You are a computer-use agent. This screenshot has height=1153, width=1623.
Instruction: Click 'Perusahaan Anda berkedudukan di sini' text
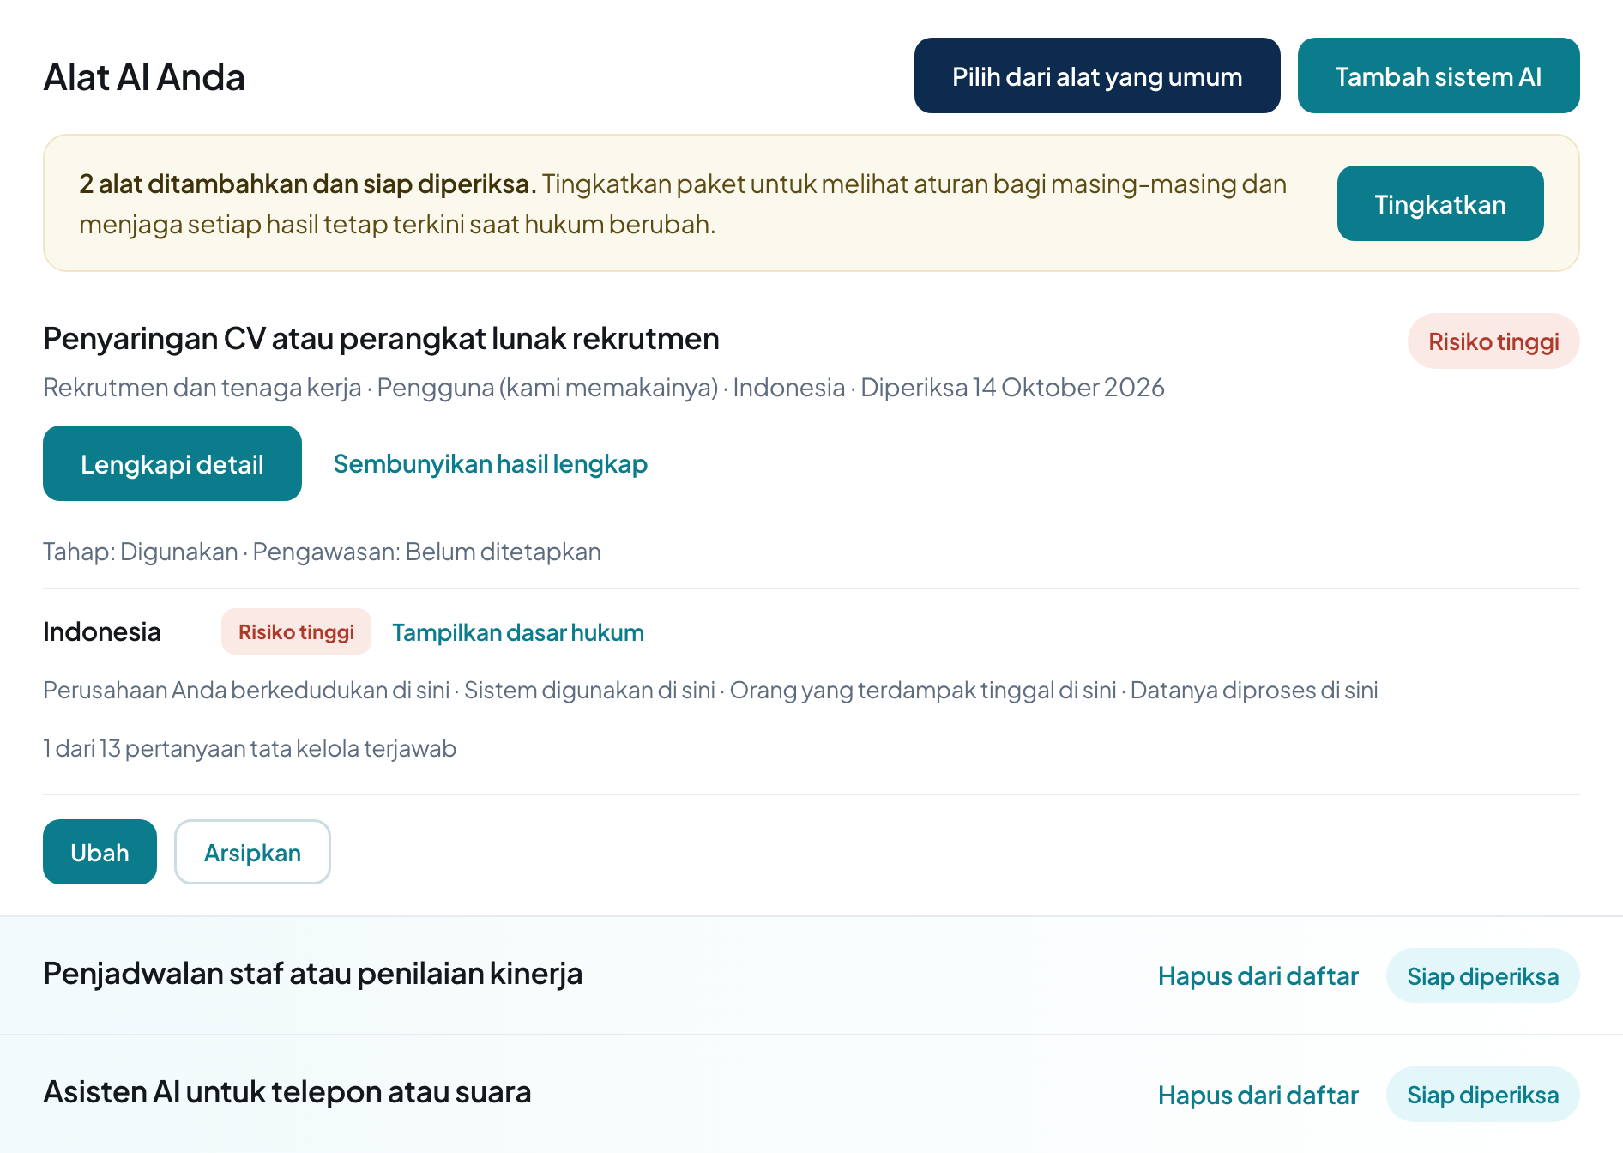pyautogui.click(x=246, y=690)
